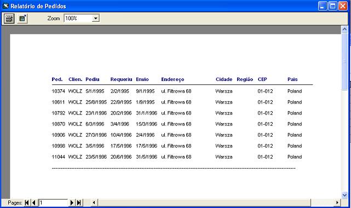This screenshot has height=208, width=351.
Task: Go to the next page button
Action: (x=72, y=203)
